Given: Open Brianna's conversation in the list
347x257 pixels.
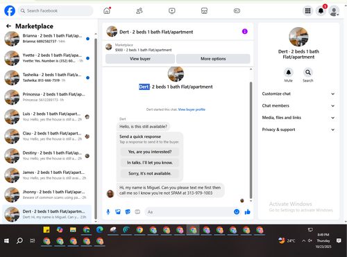Looking at the screenshot, I should (47, 39).
